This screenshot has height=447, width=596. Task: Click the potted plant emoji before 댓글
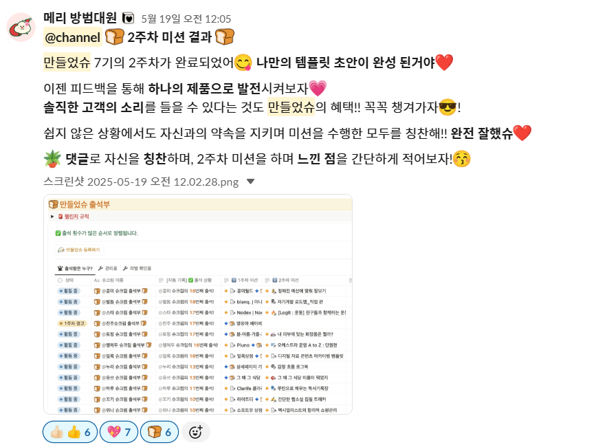tap(52, 159)
